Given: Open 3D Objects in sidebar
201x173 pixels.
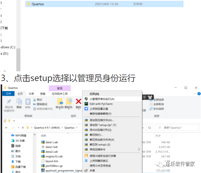Looking at the screenshot, I should 18,141.
